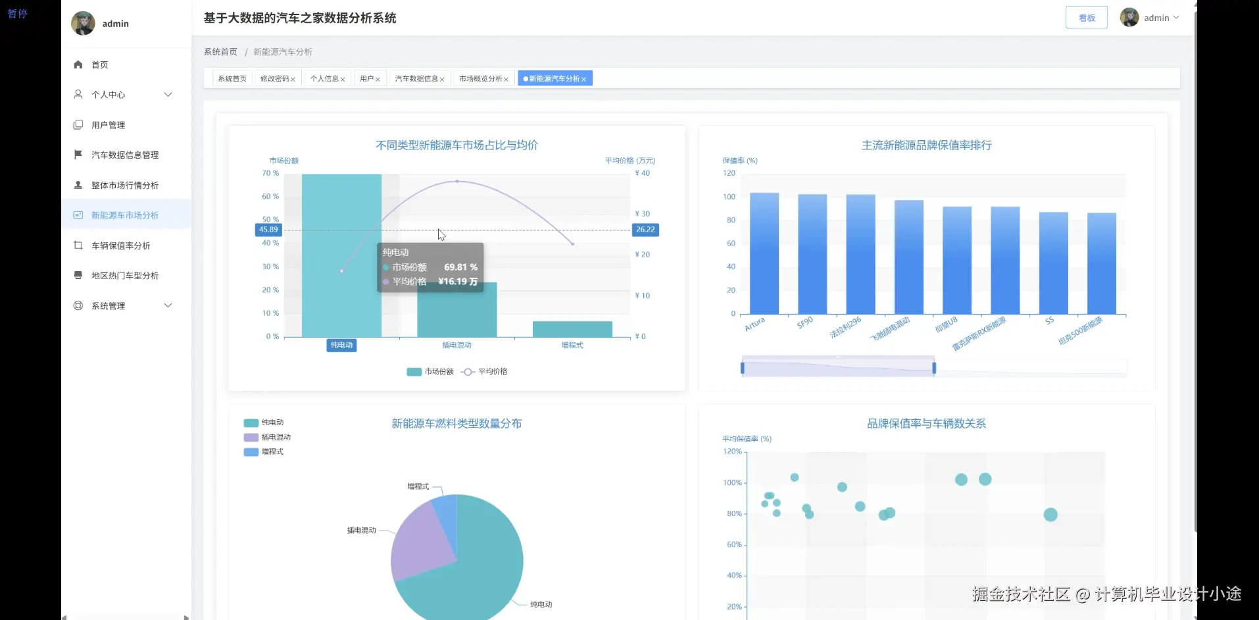Click the 插电混动 market share bar
Viewport: 1259px width, 620px height.
coord(457,310)
